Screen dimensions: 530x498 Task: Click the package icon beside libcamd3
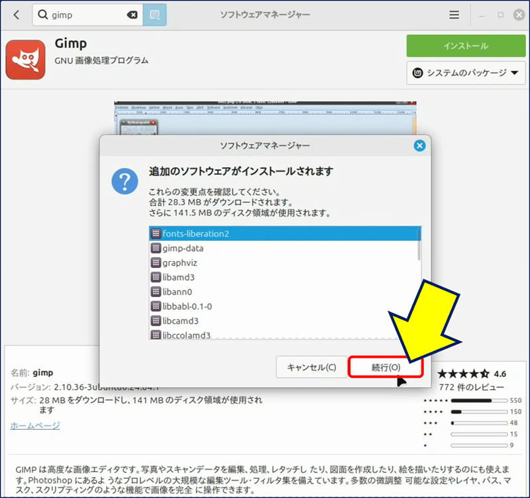pos(156,321)
